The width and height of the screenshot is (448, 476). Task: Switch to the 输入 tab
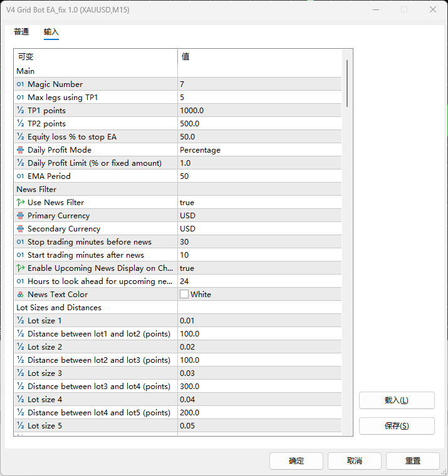tap(51, 31)
